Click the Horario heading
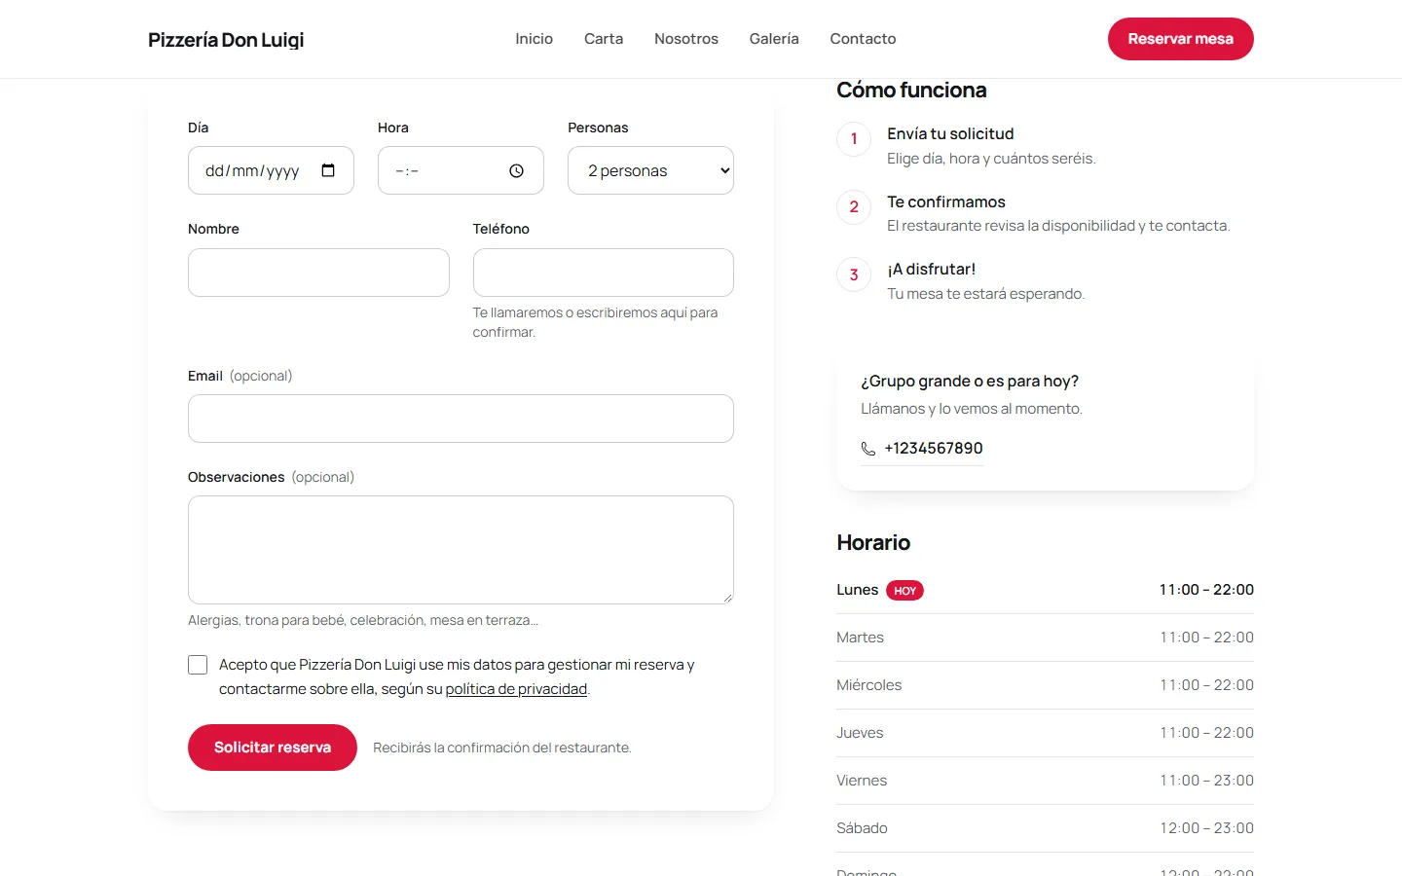Viewport: 1402px width, 876px height. [x=873, y=543]
